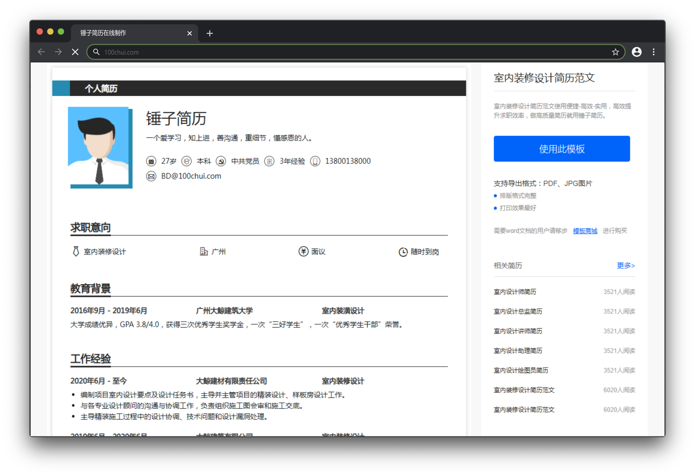This screenshot has height=476, width=695.
Task: Close the 锤子简历在线制作 tab
Action: [190, 33]
